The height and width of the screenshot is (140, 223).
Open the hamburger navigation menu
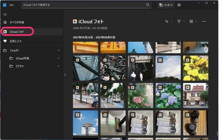pos(5,14)
